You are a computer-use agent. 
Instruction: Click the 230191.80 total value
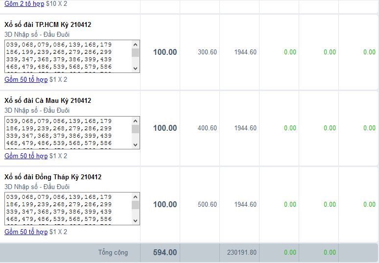241,252
